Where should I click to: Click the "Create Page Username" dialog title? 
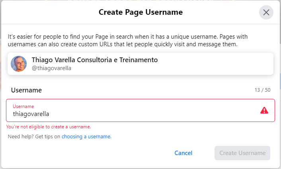140,12
